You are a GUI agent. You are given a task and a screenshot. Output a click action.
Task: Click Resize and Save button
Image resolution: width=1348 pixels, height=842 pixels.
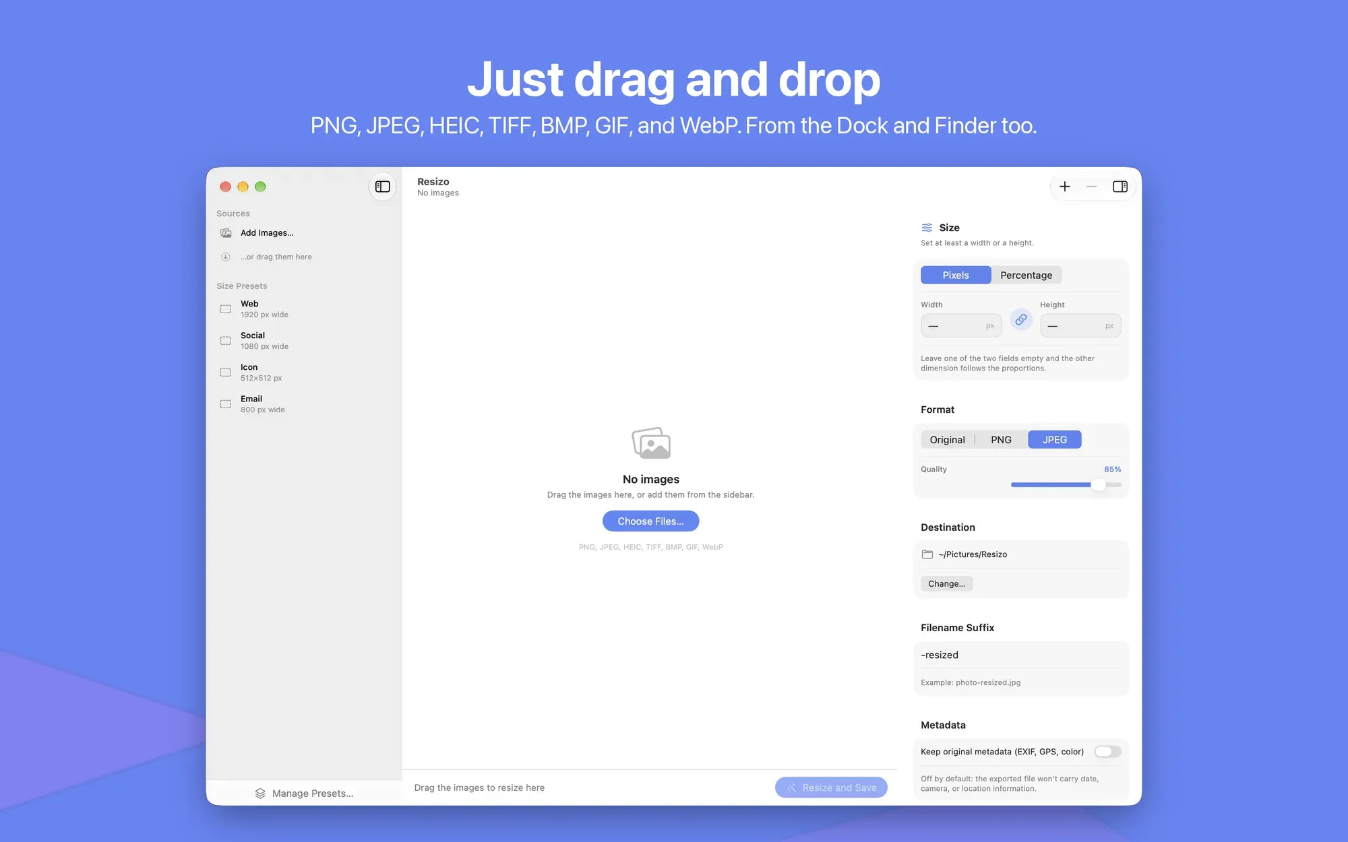831,787
